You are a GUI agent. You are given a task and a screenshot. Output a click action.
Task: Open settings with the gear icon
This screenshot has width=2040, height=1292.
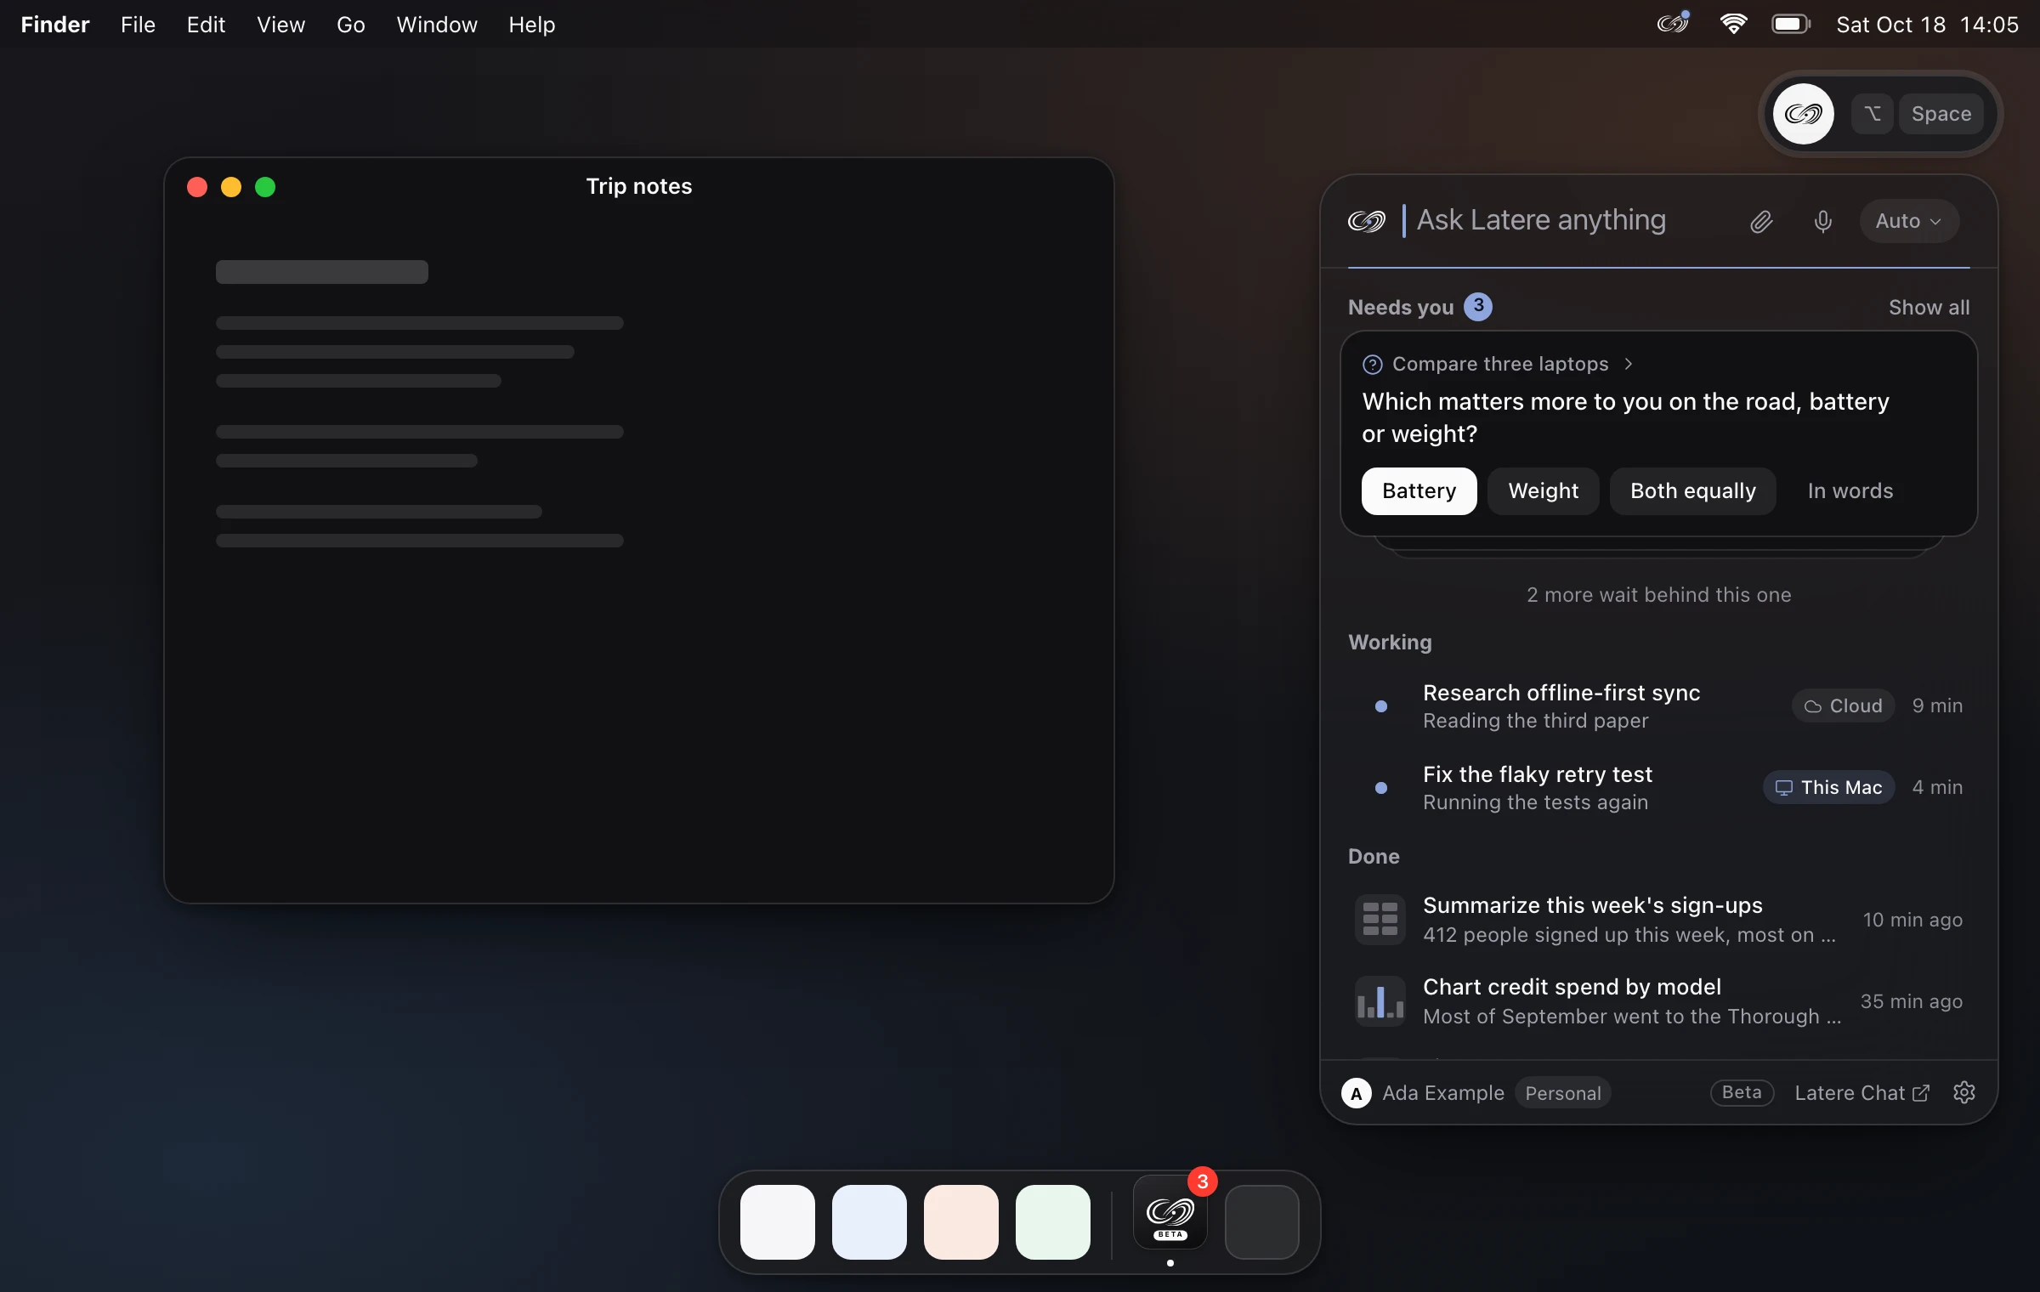pyautogui.click(x=1963, y=1092)
